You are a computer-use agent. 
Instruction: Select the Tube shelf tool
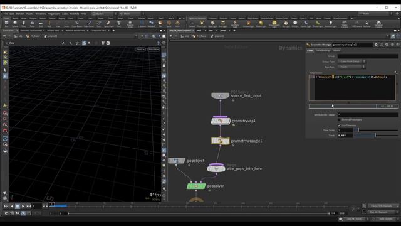click(x=24, y=24)
